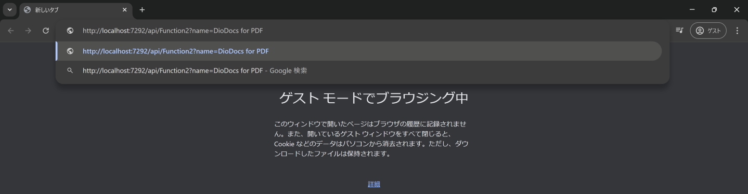Choose the Google 検索 suggestion row
The width and height of the screenshot is (748, 194).
(359, 71)
